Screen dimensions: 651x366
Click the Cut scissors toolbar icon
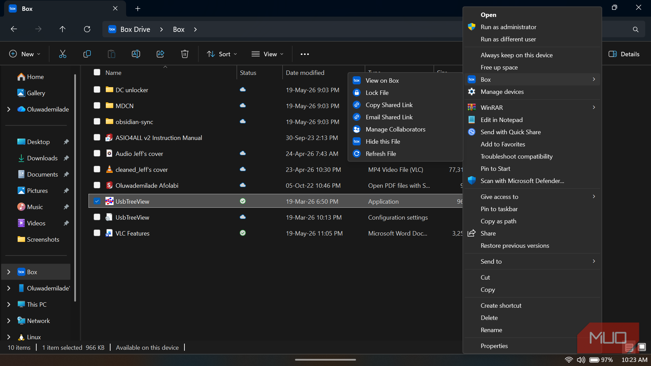click(63, 54)
